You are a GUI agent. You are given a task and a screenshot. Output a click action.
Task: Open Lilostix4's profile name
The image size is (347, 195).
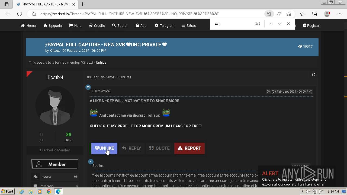pyautogui.click(x=54, y=77)
